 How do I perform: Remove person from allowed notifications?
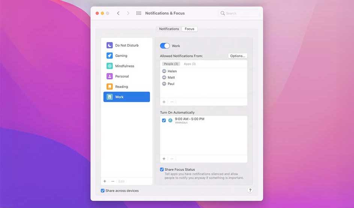tap(172, 102)
